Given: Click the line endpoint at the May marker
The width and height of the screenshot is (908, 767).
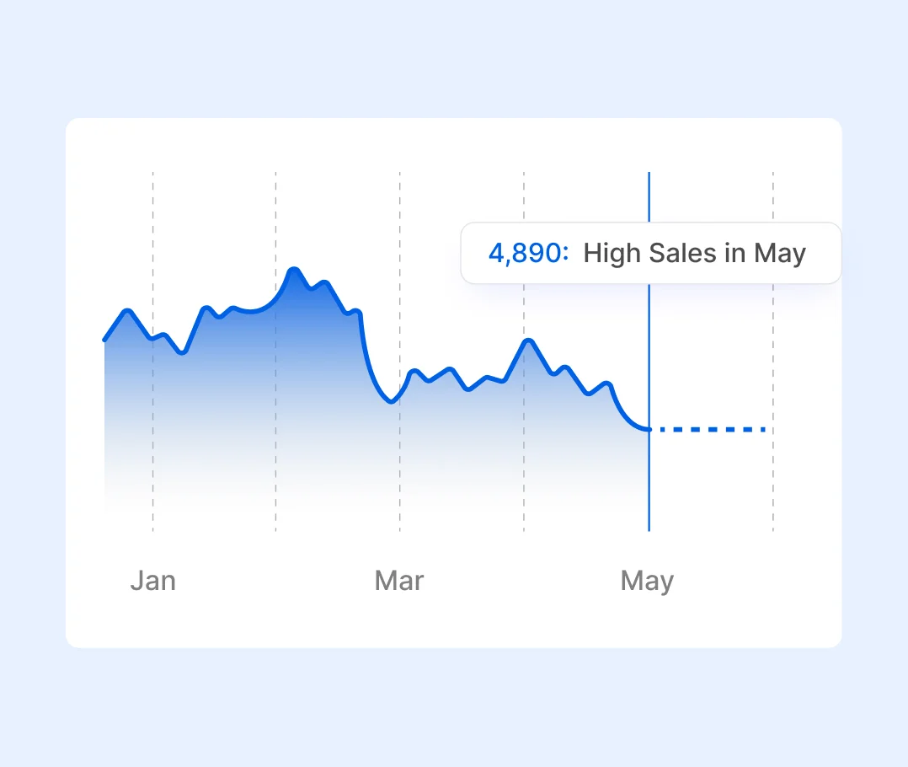Looking at the screenshot, I should click(649, 430).
